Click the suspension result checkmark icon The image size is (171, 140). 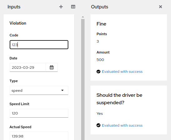pyautogui.click(x=98, y=125)
